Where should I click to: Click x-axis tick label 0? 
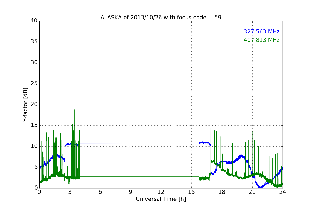pyautogui.click(x=39, y=192)
